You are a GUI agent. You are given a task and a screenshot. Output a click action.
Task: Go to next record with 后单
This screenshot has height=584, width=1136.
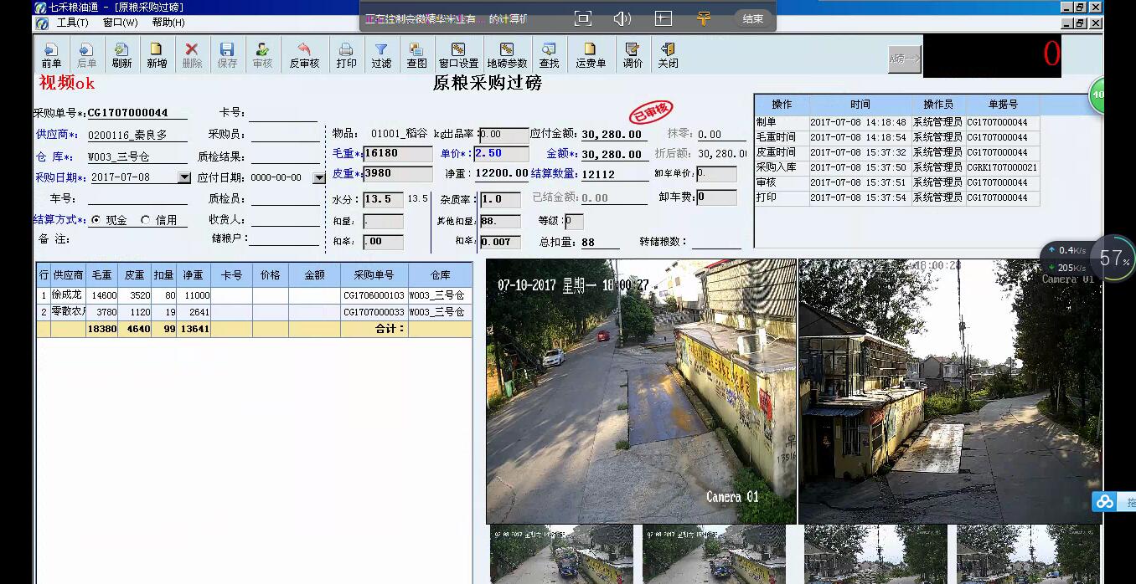coord(86,55)
